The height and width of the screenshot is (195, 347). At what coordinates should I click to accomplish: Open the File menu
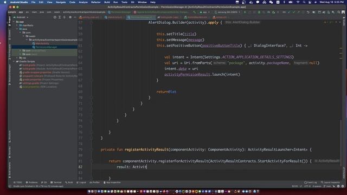pyautogui.click(x=33, y=2)
